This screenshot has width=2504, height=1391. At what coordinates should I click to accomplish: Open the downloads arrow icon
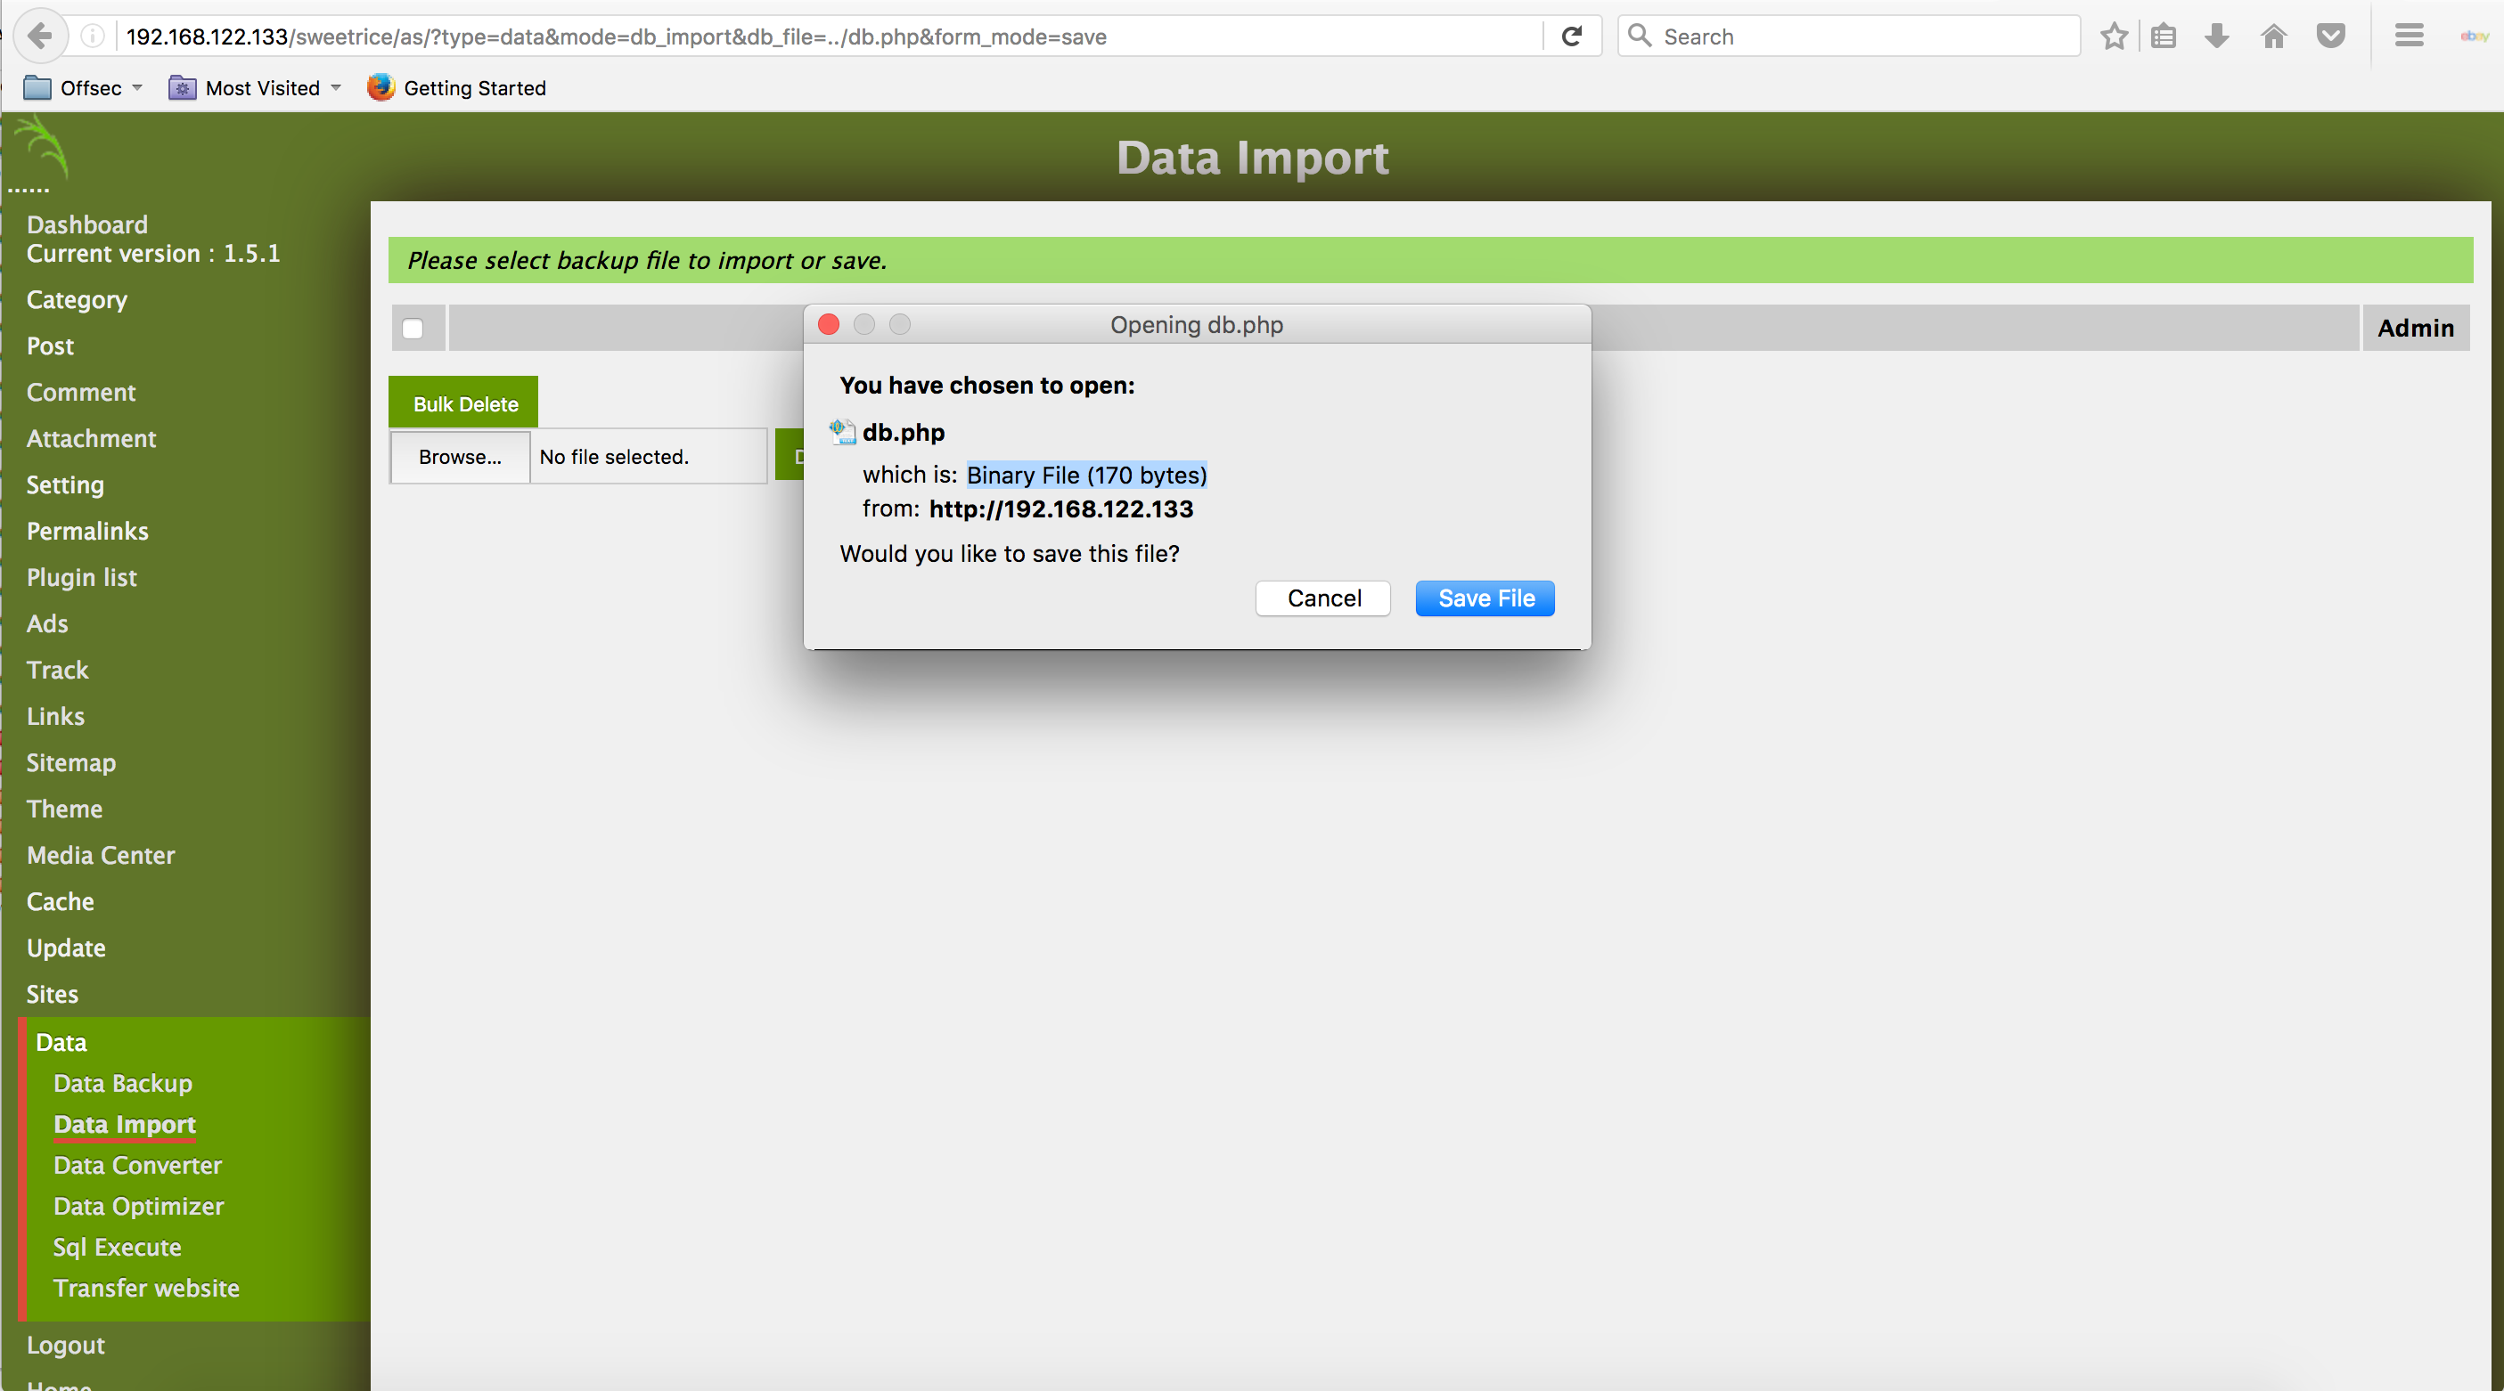point(2216,36)
